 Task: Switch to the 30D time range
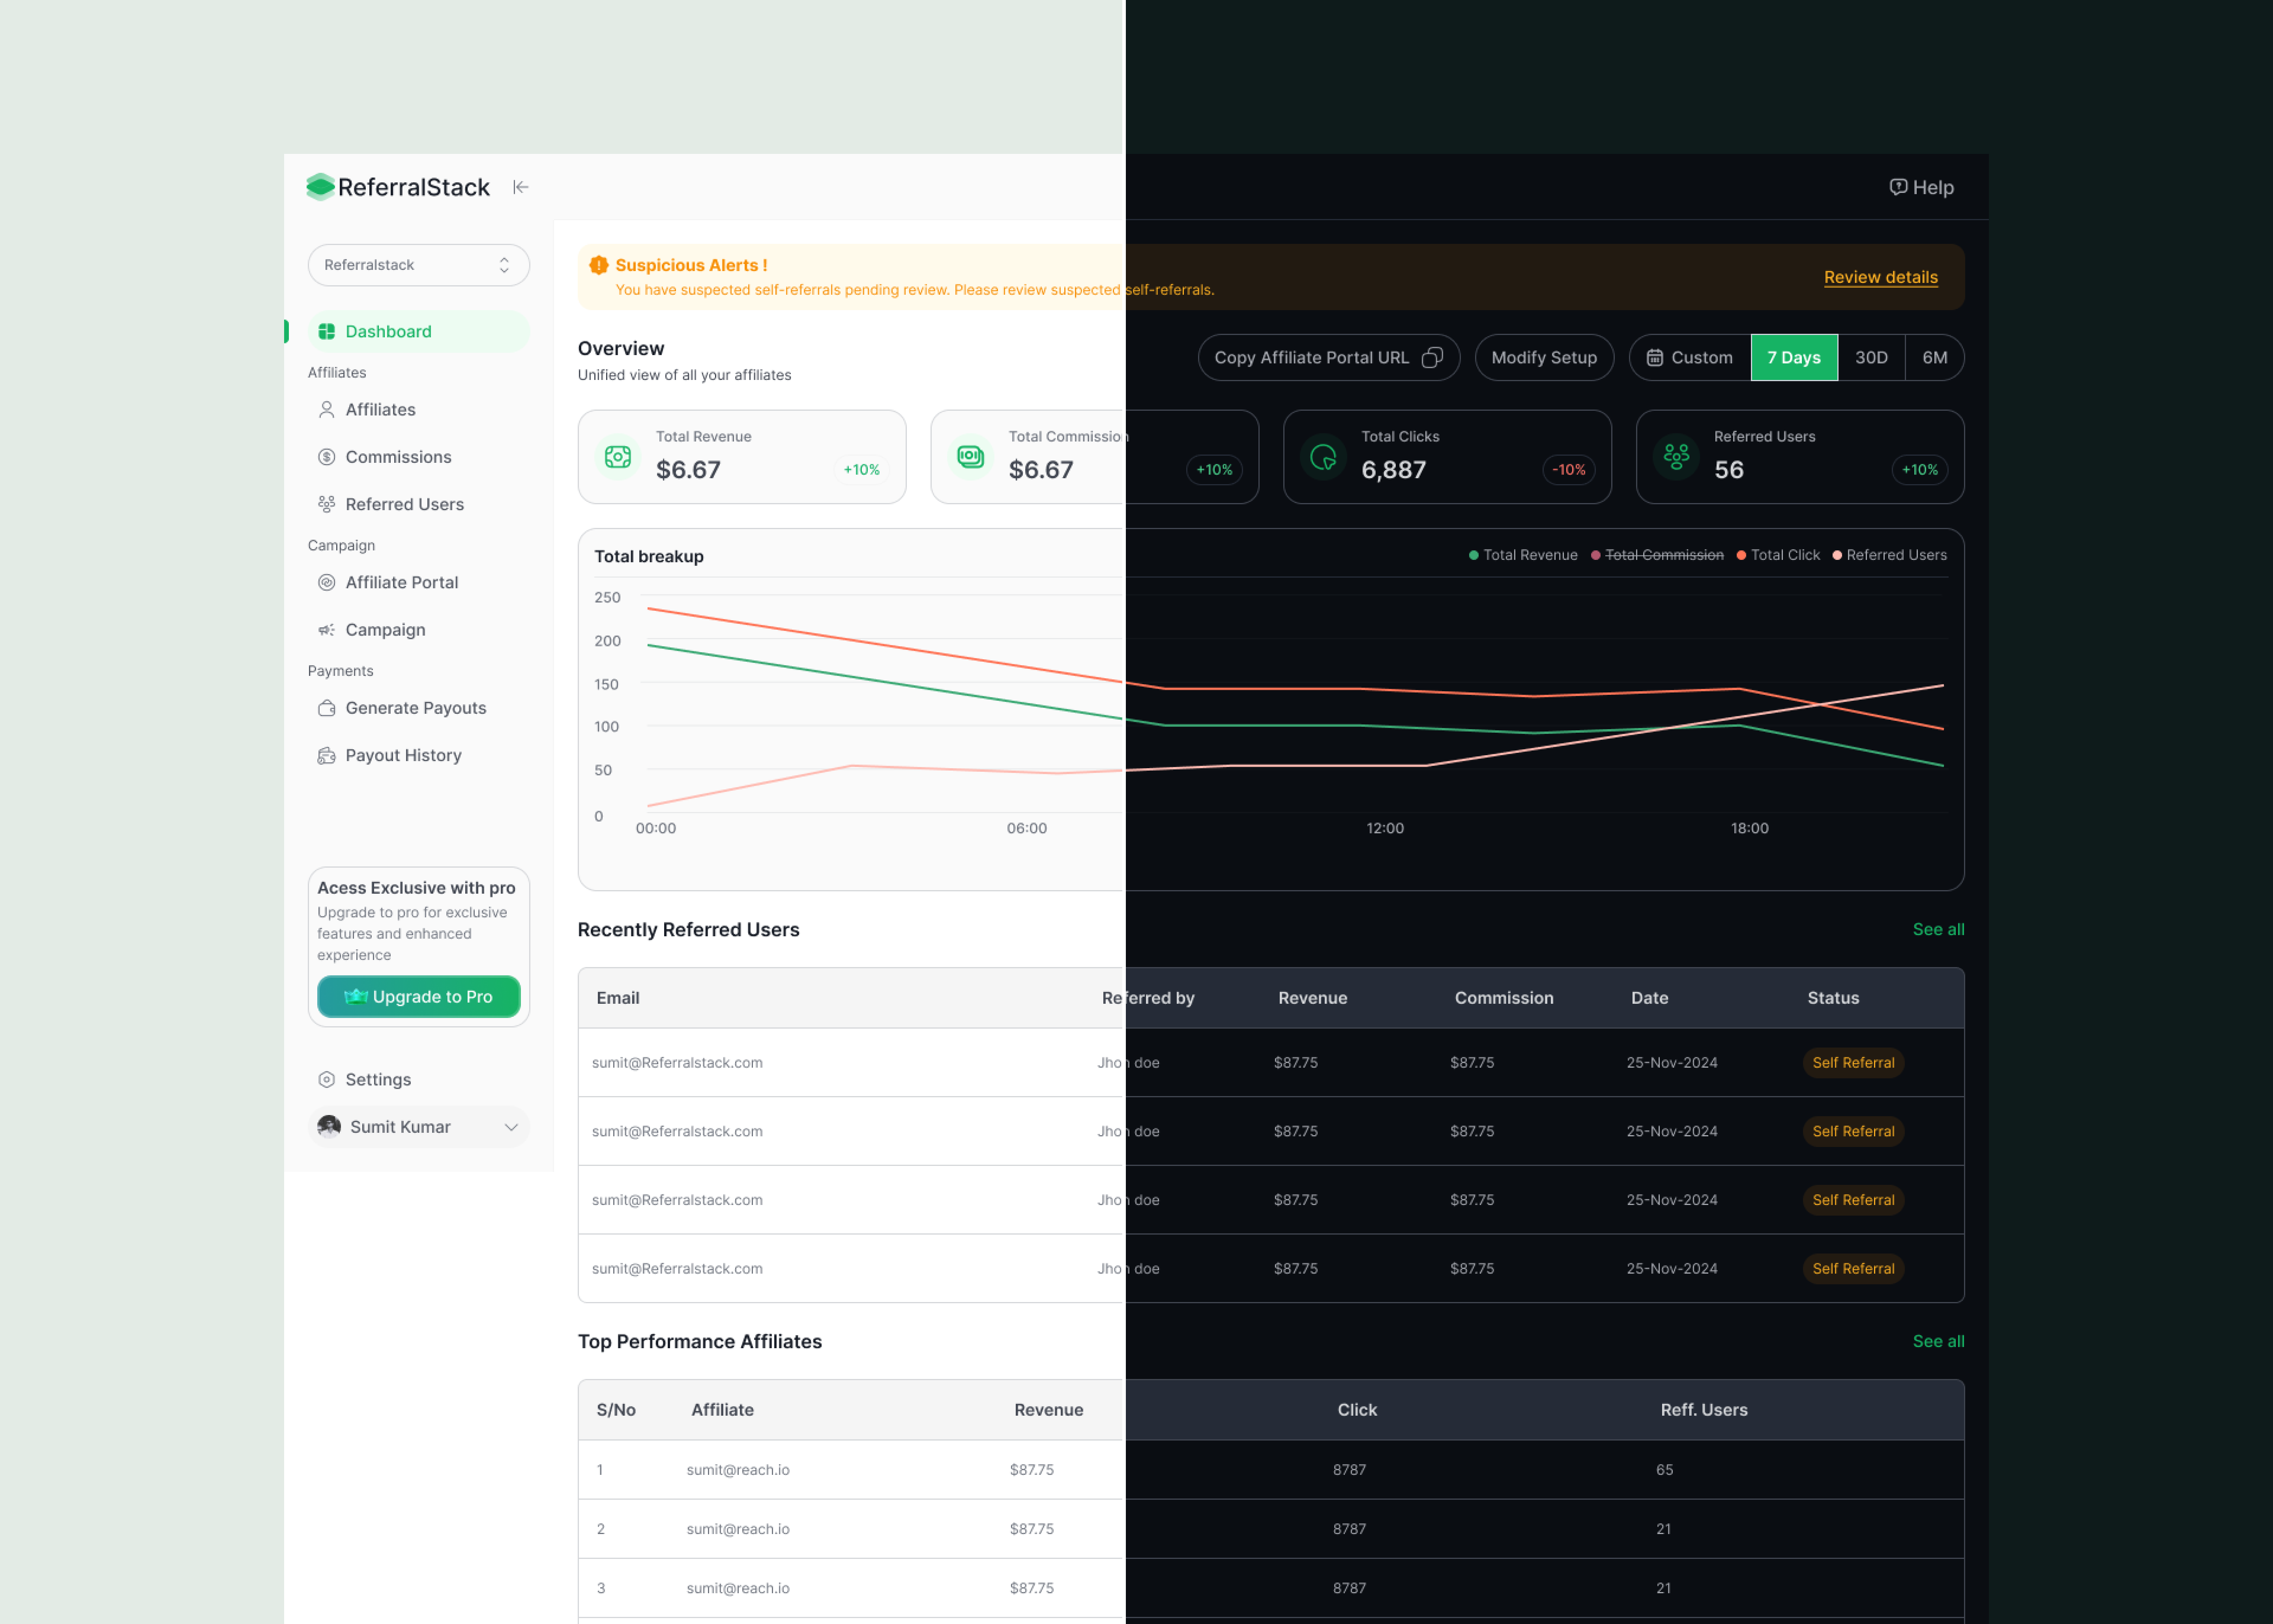click(x=1870, y=358)
